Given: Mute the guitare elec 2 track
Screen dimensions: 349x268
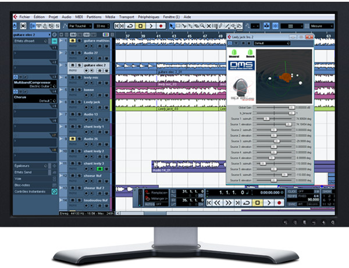Looking at the screenshot, I should pyautogui.click(x=73, y=65).
